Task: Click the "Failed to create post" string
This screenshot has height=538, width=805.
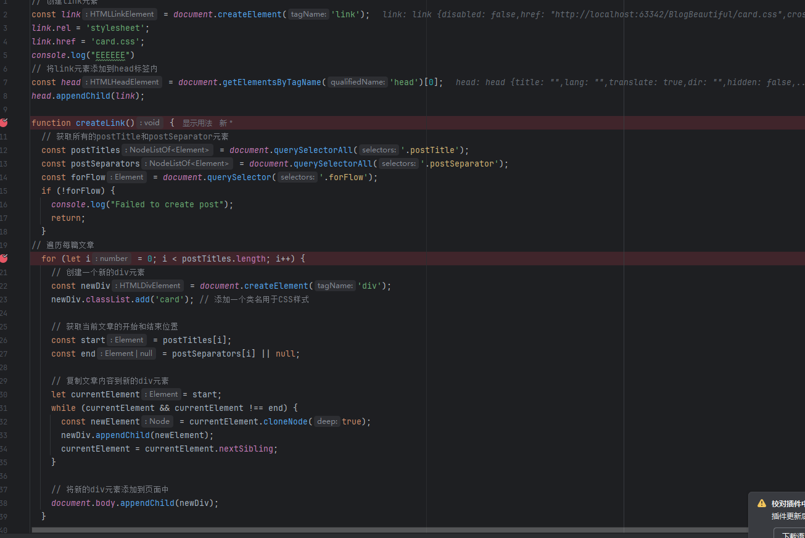Action: click(x=167, y=204)
